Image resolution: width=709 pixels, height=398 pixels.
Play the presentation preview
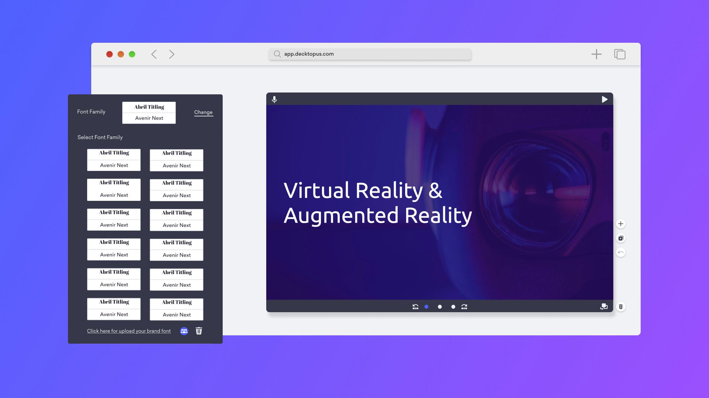click(x=604, y=99)
